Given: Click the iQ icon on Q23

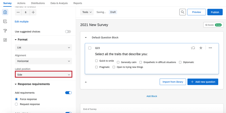Looking at the screenshot, I should point(193,48).
